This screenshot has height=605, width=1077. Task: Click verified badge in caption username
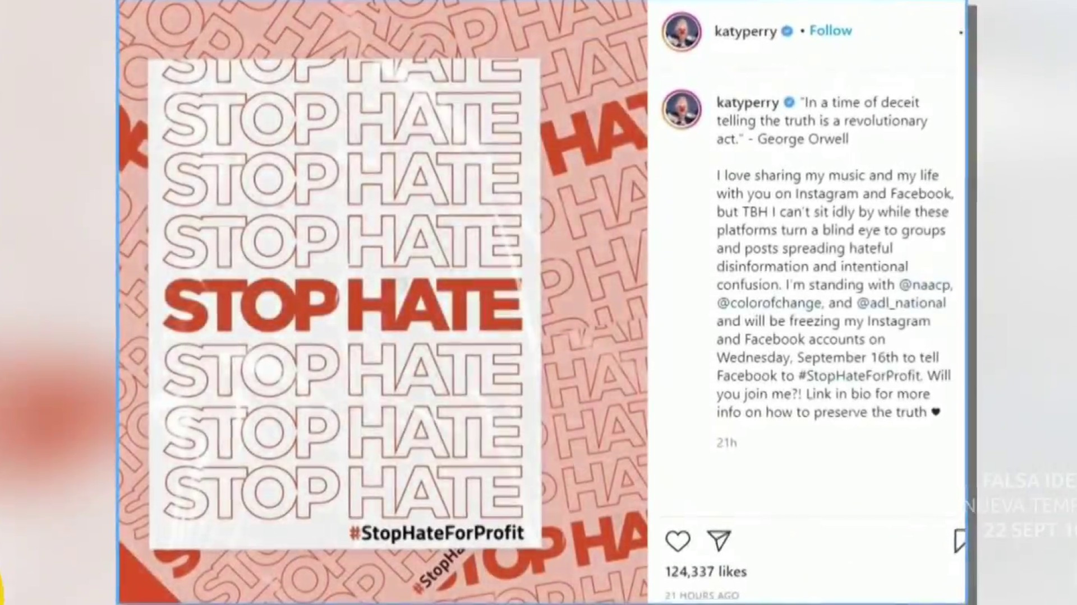[x=789, y=103]
